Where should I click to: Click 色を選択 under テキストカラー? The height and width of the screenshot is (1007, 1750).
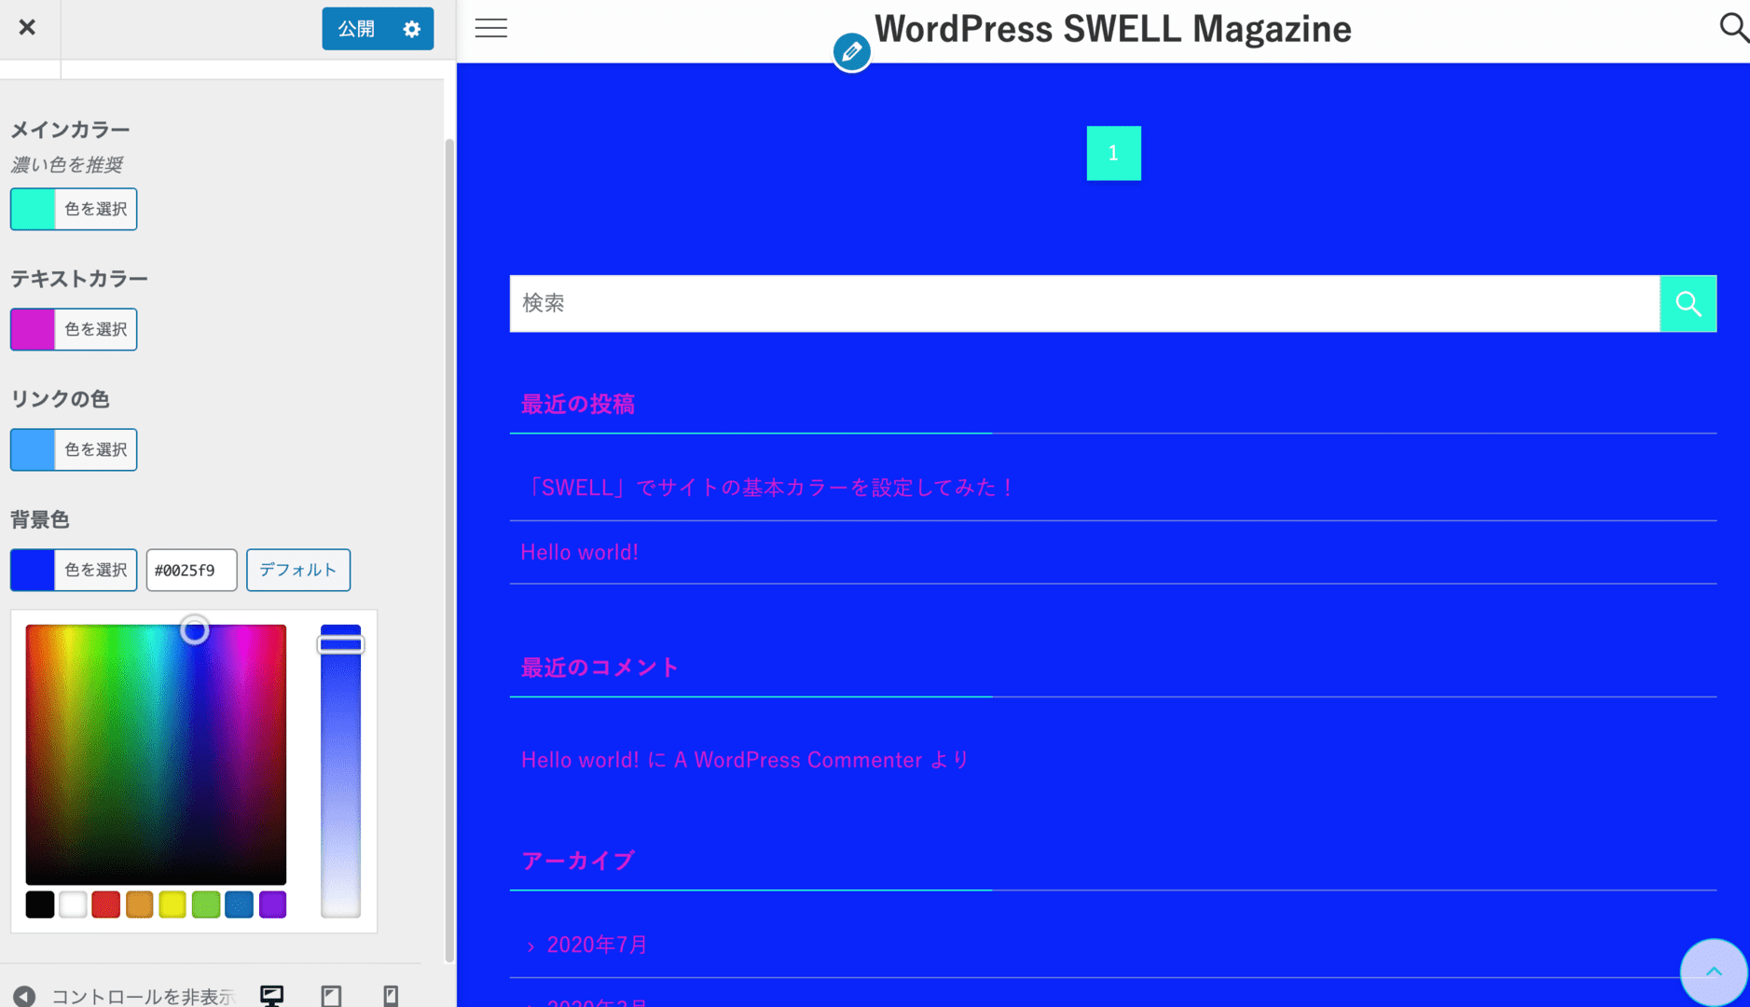pos(95,329)
